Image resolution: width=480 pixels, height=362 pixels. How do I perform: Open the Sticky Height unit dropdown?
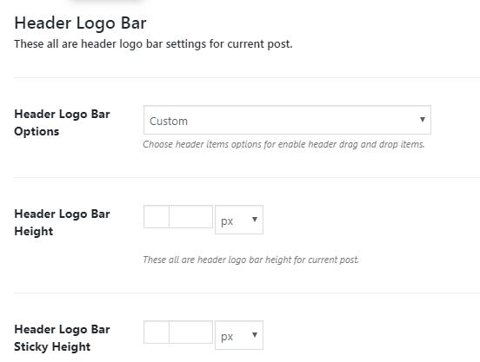[x=239, y=335]
